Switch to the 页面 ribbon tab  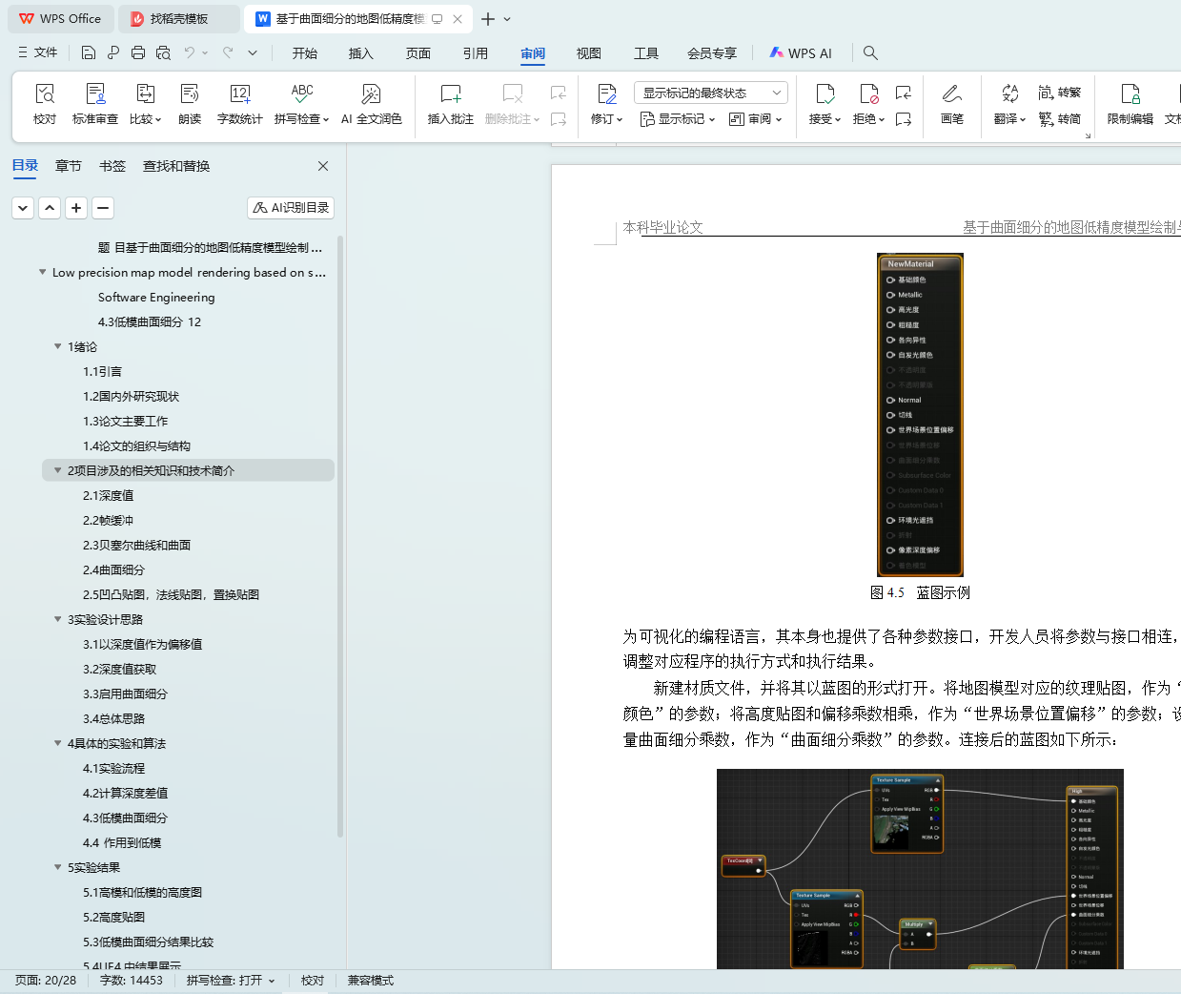(x=418, y=53)
